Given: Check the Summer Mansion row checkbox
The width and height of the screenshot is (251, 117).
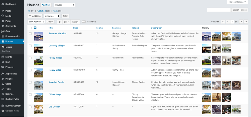Looking at the screenshot, I should click(30, 34).
